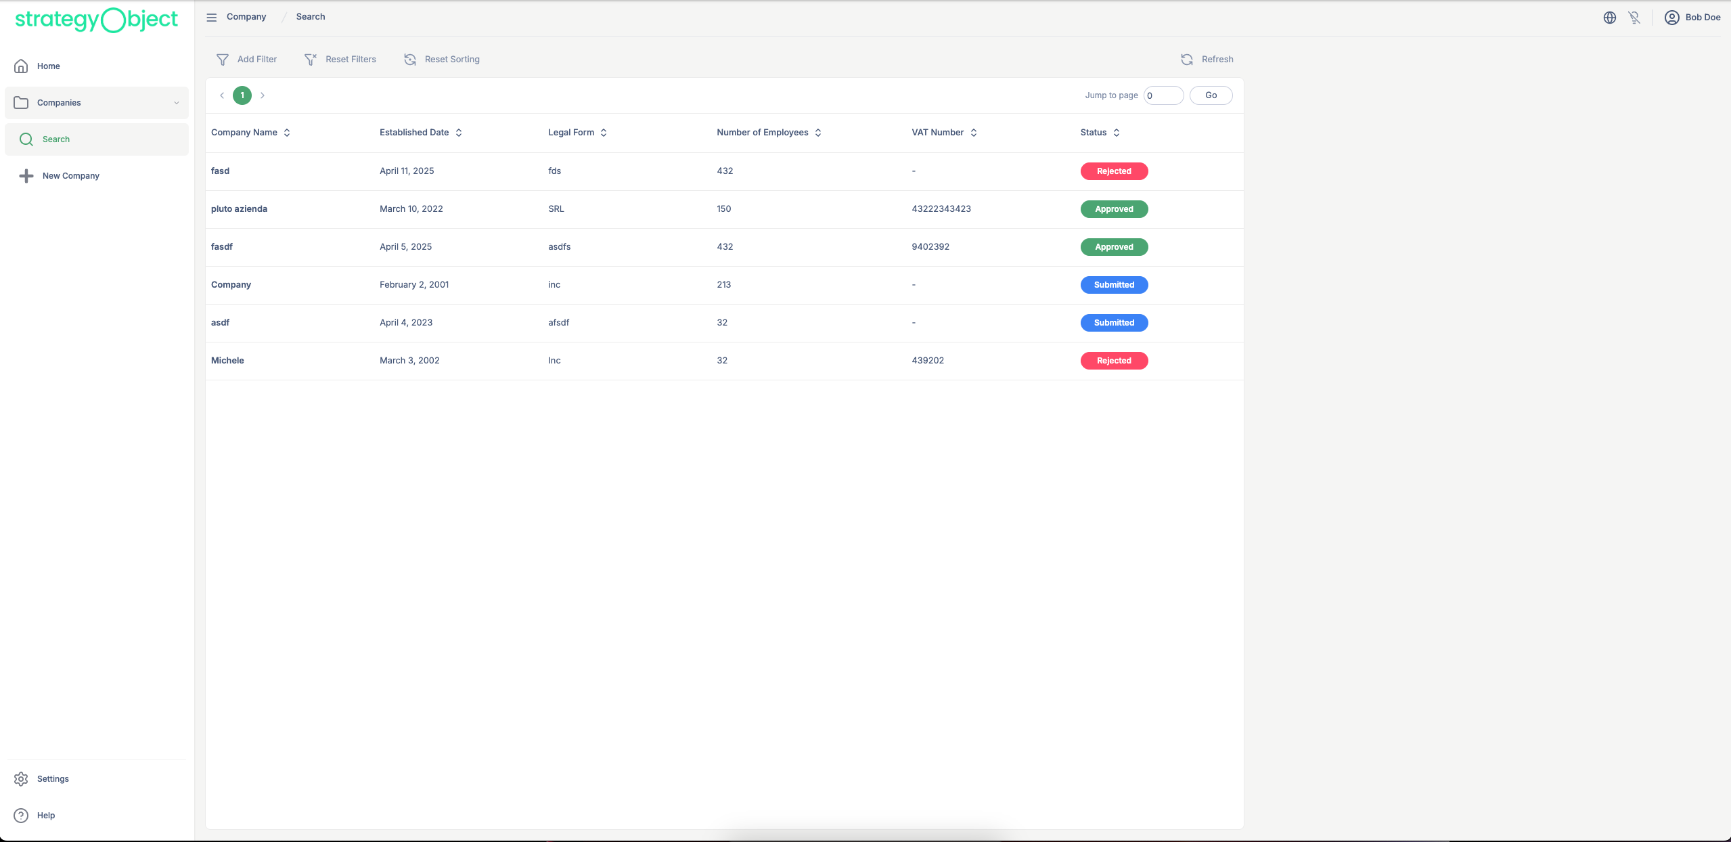Viewport: 1731px width, 842px height.
Task: Toggle sorting on Established Date column
Action: click(x=459, y=133)
